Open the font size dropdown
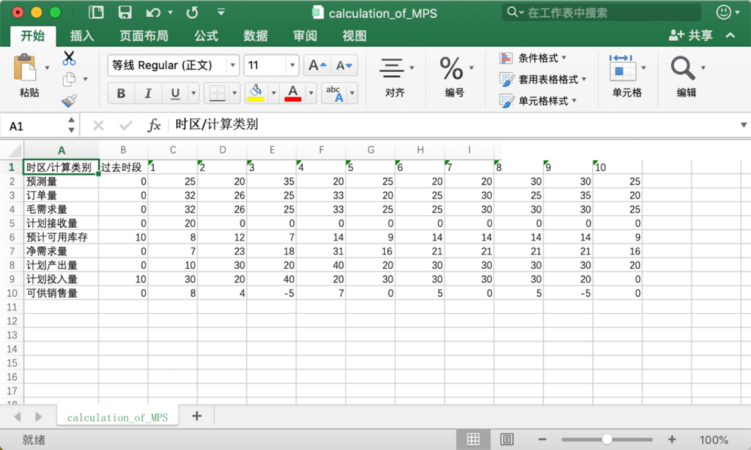The image size is (751, 450). coord(292,65)
